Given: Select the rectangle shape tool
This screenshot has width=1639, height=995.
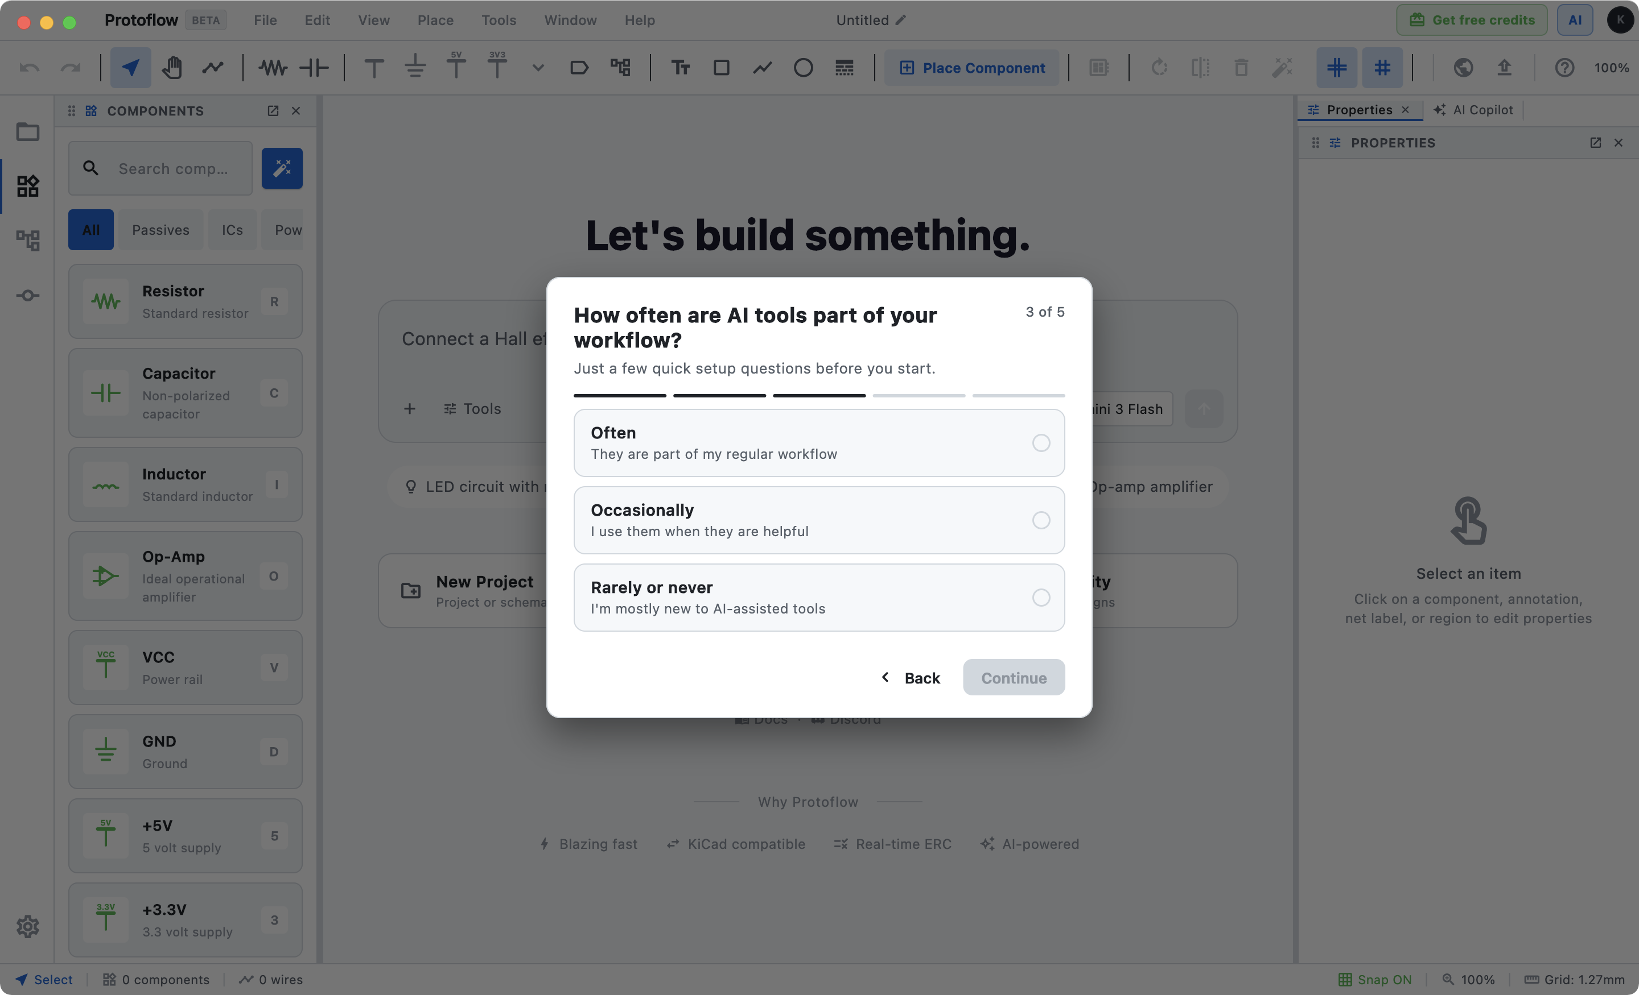Looking at the screenshot, I should click(x=721, y=67).
